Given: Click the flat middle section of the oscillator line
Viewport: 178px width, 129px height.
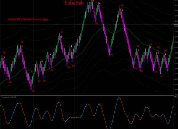Looking at the screenshot, I should point(74,118).
